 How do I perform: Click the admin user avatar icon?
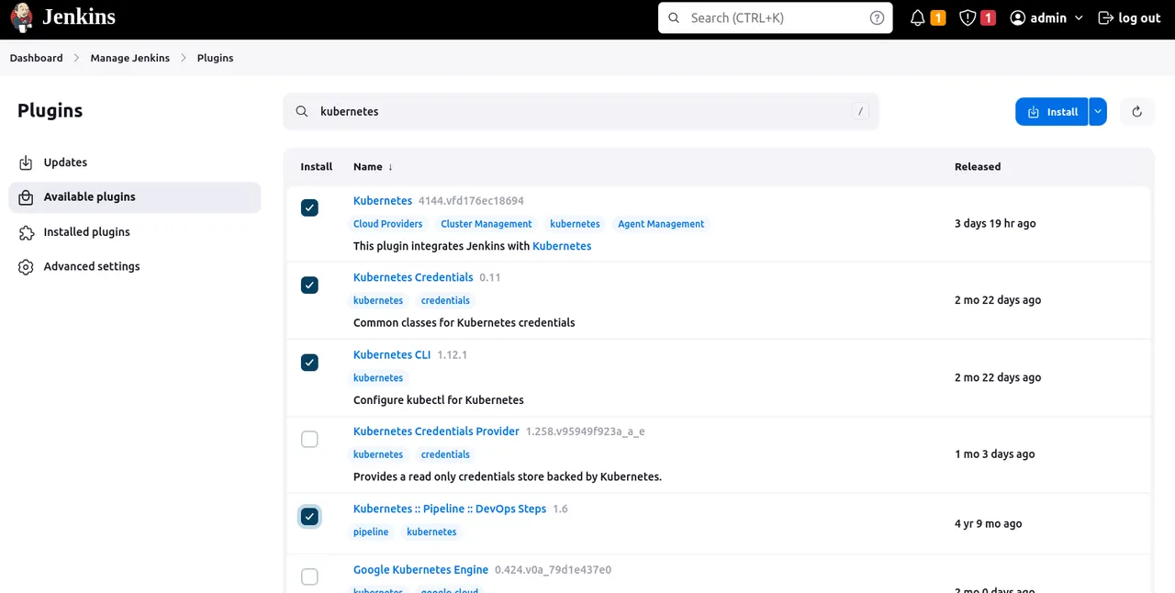pos(1017,18)
